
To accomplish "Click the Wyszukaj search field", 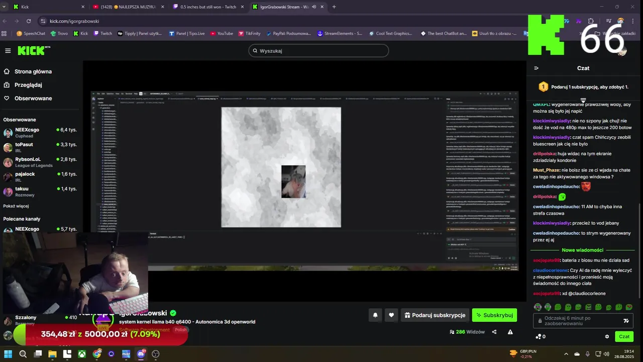I will click(318, 51).
